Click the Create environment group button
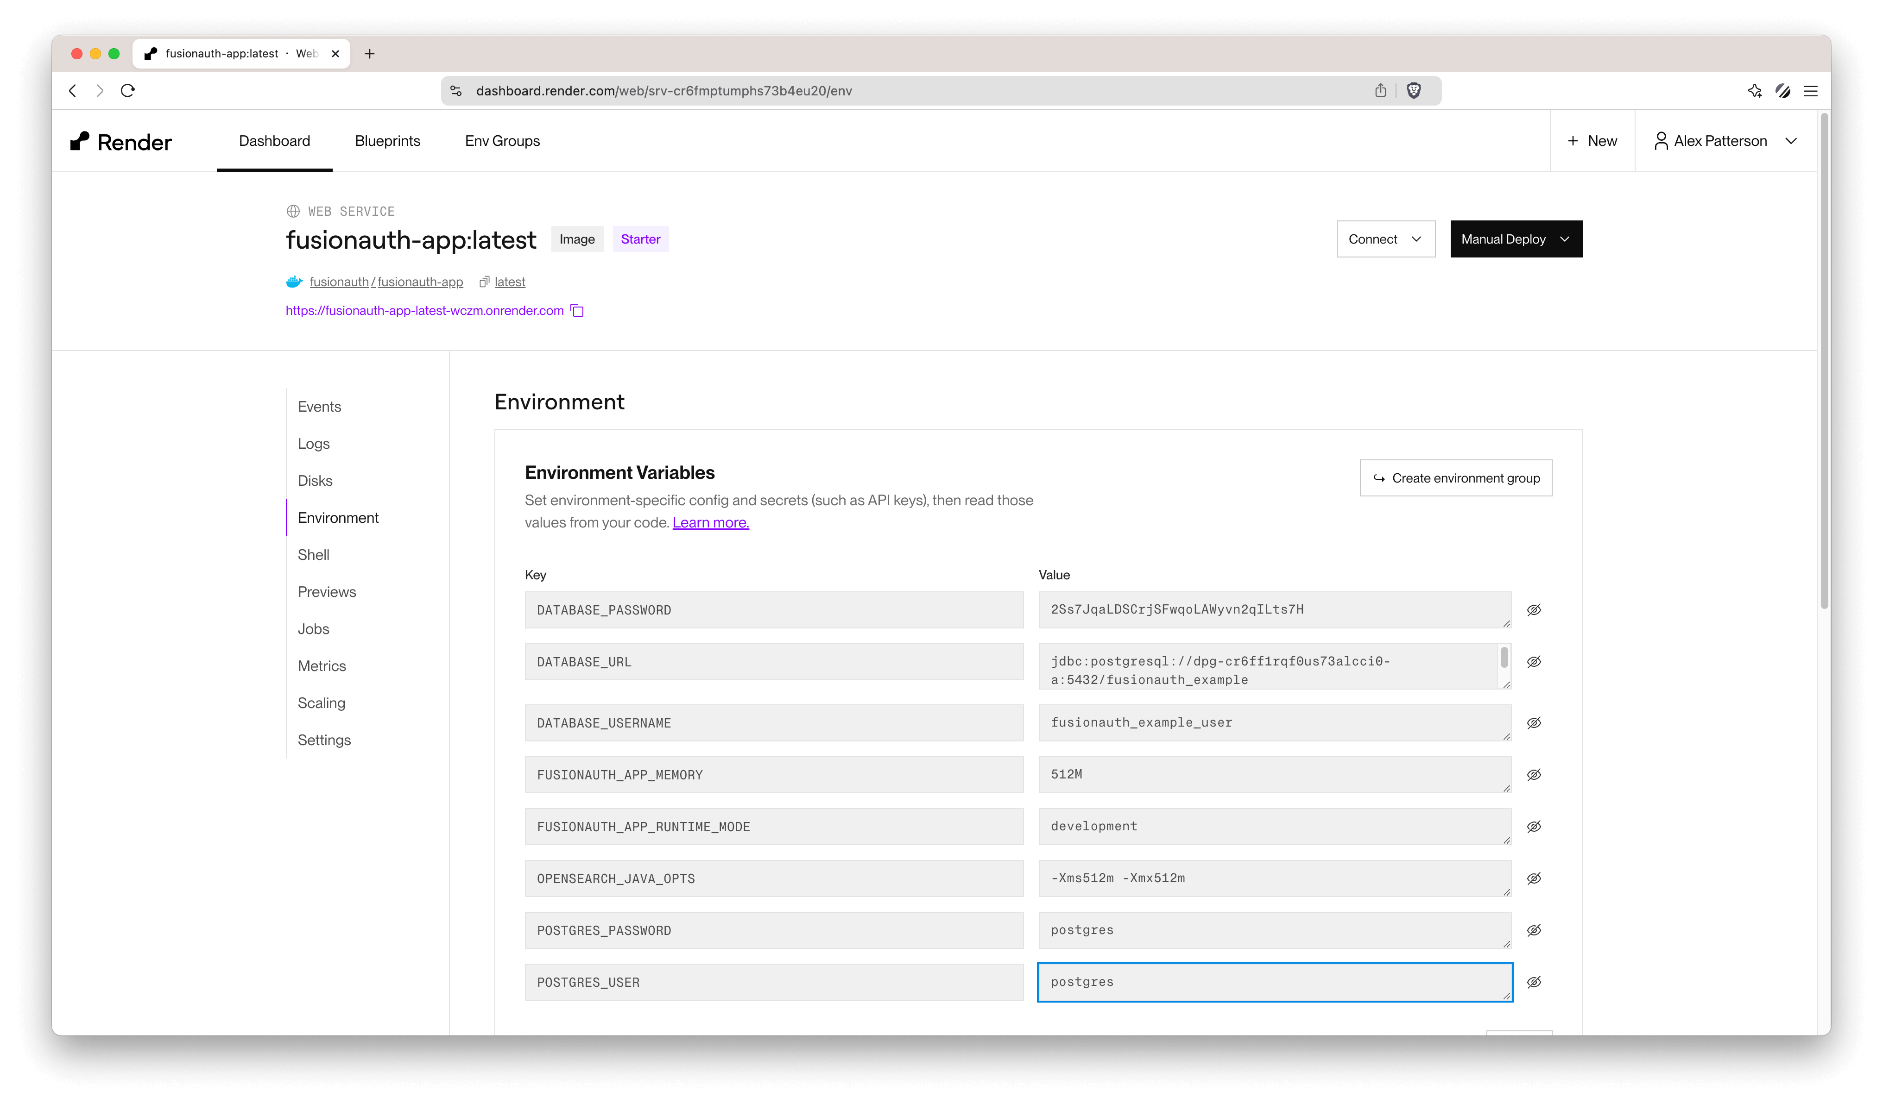 click(x=1456, y=477)
